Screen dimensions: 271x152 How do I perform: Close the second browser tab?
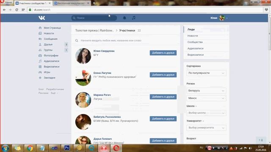(x=88, y=3)
